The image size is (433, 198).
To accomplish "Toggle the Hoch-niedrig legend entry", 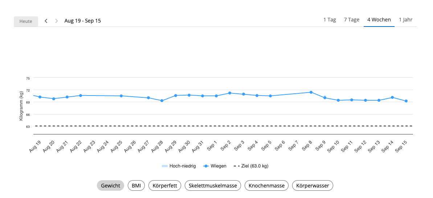I will (x=179, y=166).
